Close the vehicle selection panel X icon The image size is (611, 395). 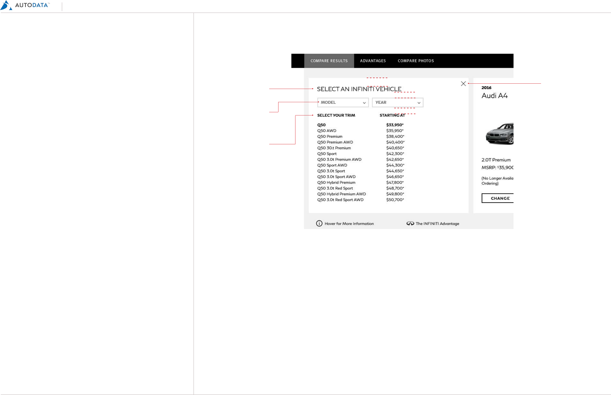[463, 84]
